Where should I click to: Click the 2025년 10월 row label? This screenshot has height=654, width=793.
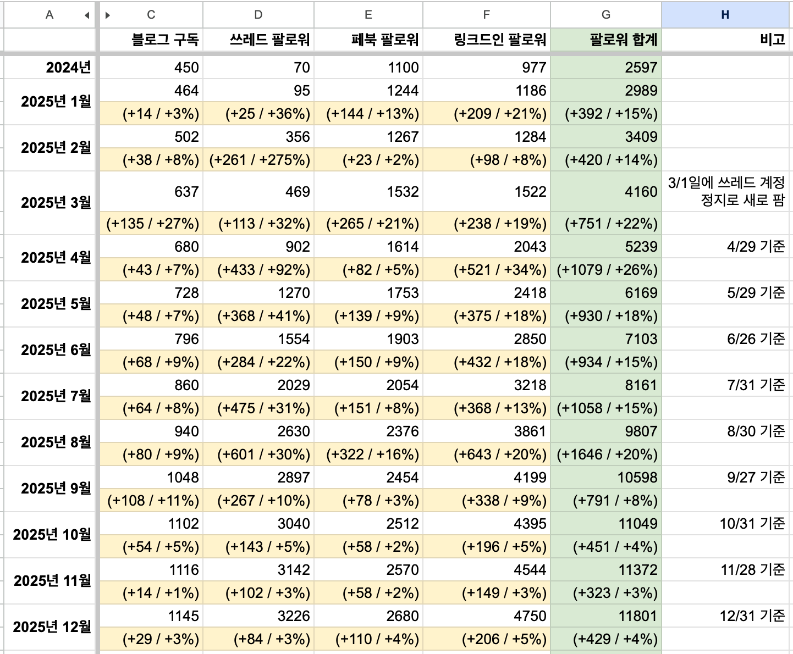click(x=49, y=535)
